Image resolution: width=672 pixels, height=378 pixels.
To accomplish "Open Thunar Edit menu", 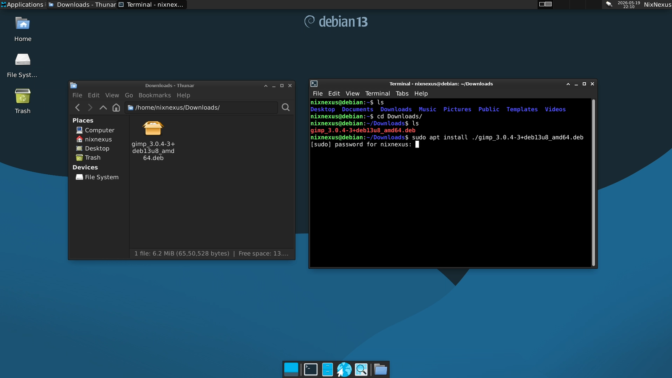I will point(94,95).
